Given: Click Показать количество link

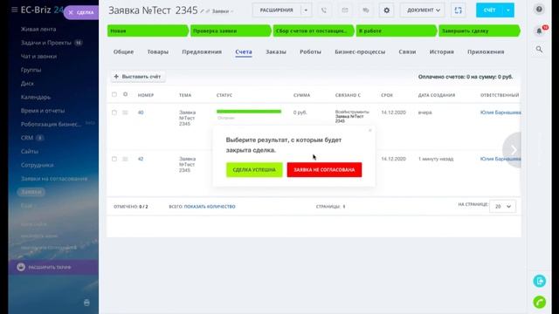Looking at the screenshot, I should coord(210,207).
